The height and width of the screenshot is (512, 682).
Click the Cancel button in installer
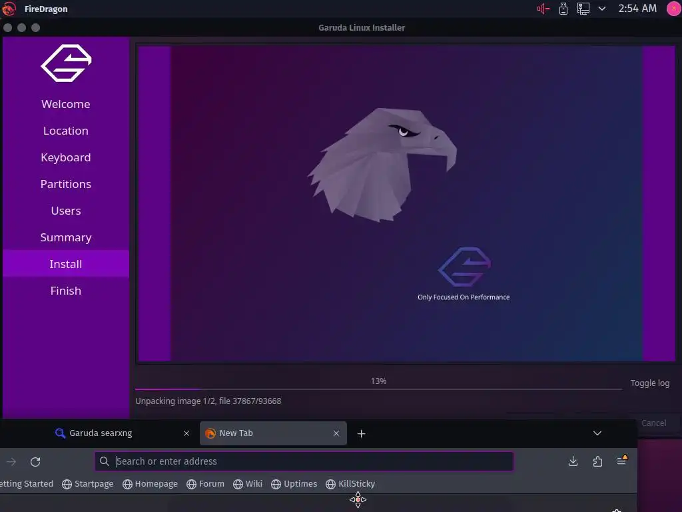tap(654, 423)
